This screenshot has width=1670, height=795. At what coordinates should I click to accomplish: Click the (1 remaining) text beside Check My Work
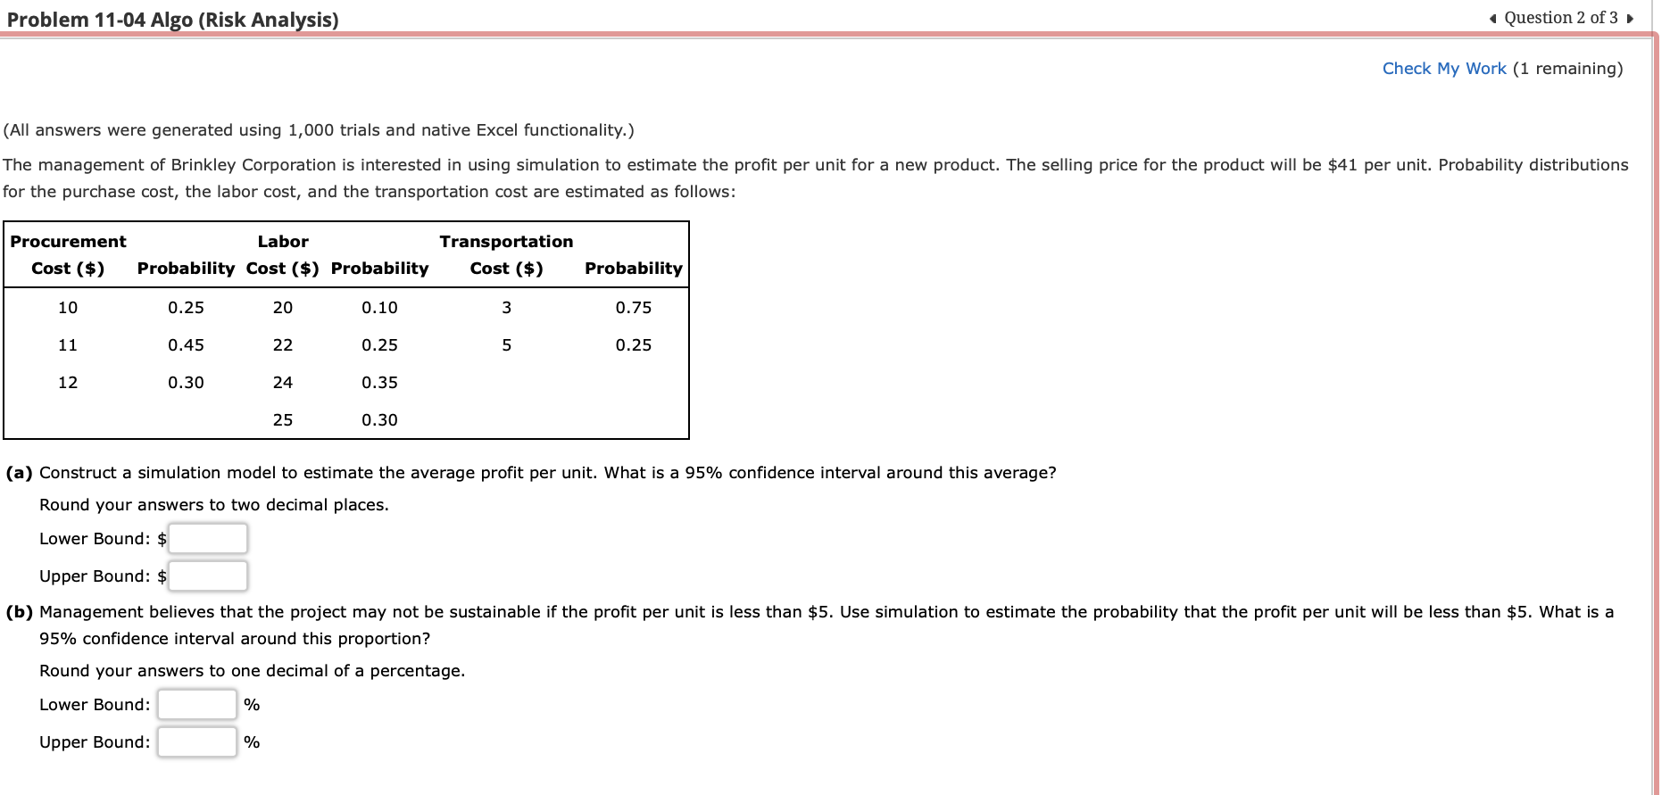coord(1569,68)
